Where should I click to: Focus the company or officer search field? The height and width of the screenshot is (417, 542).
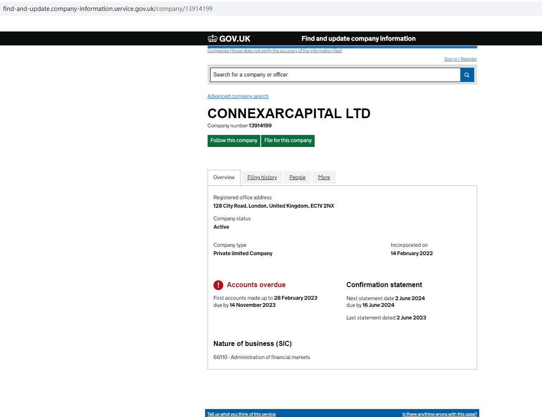(335, 75)
